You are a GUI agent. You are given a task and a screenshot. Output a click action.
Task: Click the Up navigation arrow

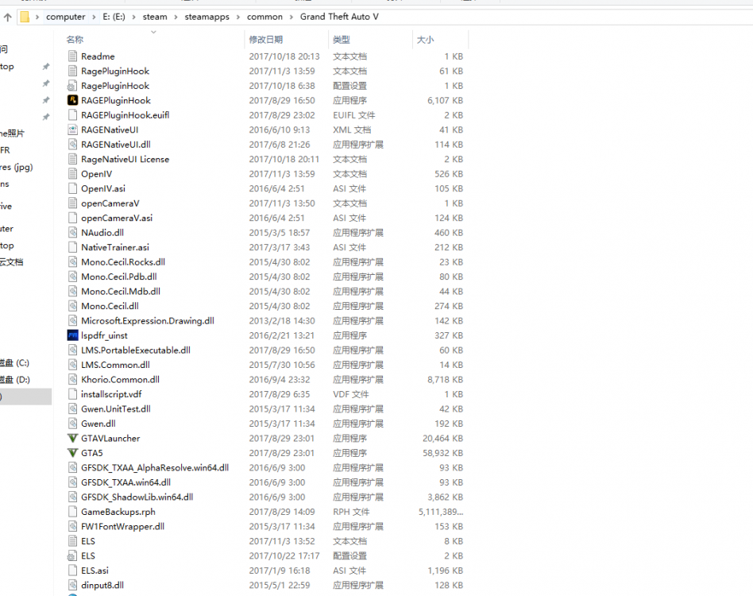[8, 17]
